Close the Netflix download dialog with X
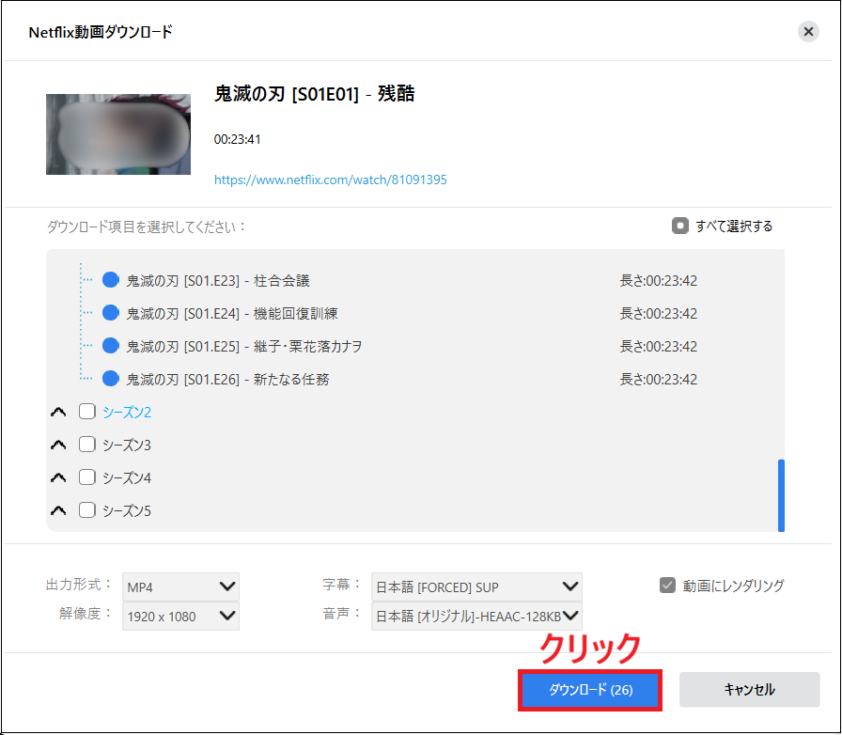 tap(808, 32)
